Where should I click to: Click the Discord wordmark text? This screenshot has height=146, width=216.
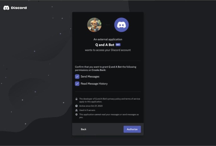tap(19, 8)
